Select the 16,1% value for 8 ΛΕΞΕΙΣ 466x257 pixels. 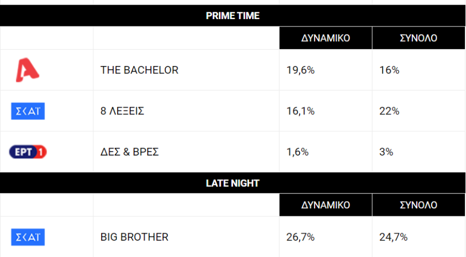(301, 111)
